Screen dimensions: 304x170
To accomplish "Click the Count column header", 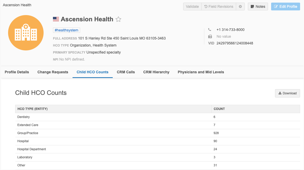I will [219, 109].
